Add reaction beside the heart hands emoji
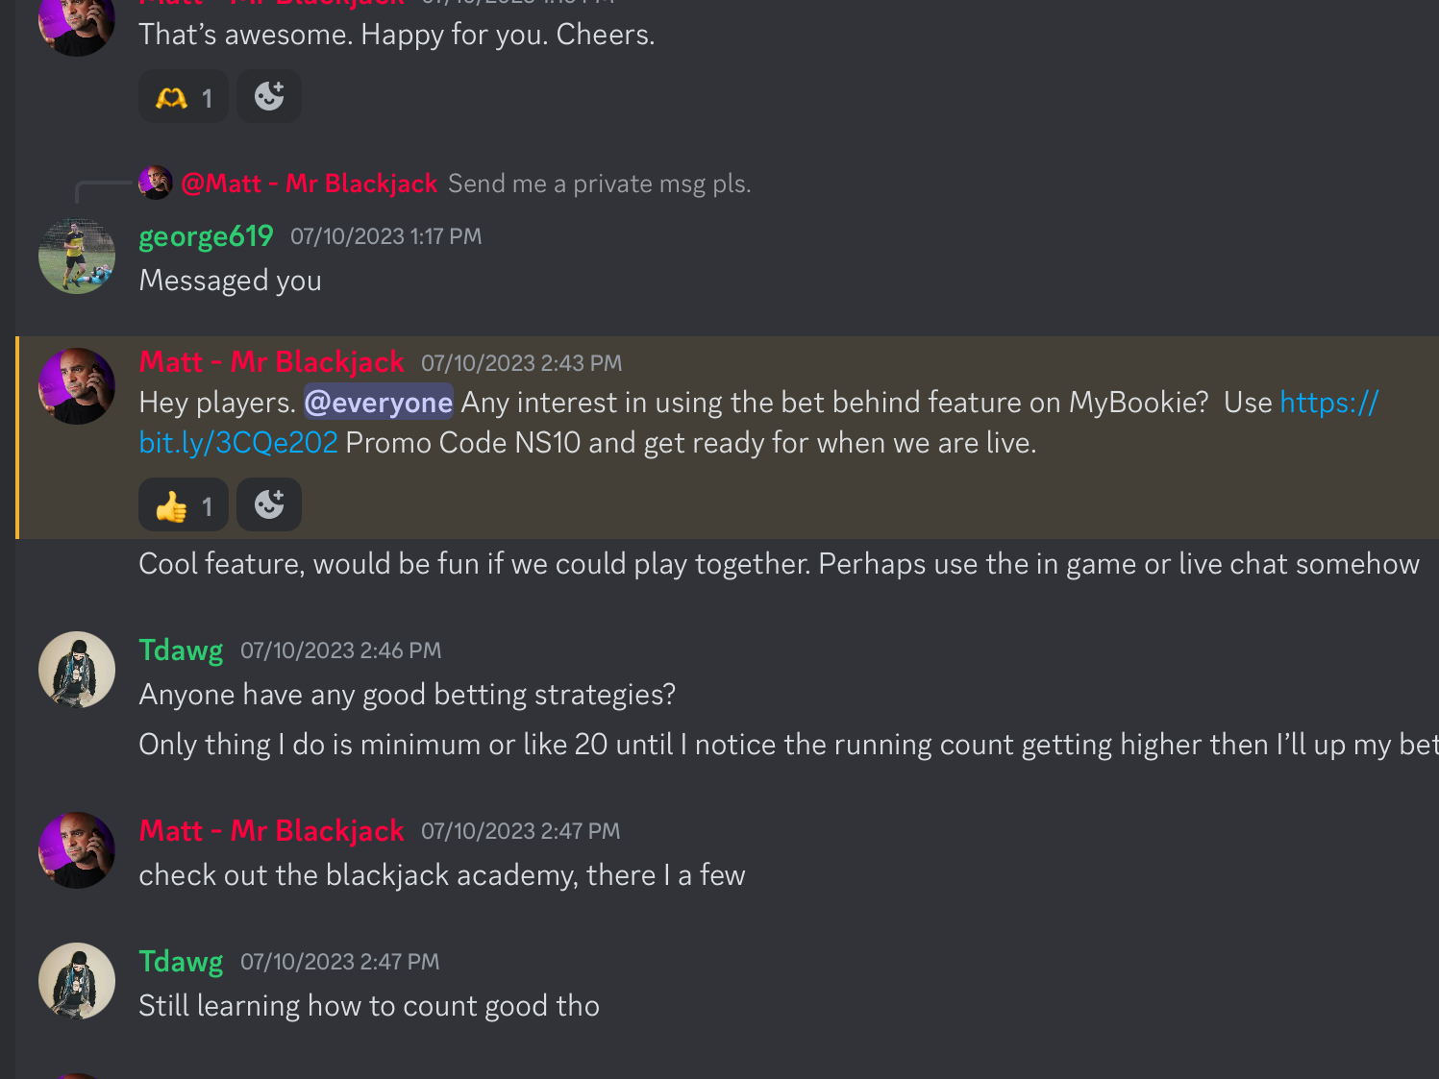 (x=269, y=97)
